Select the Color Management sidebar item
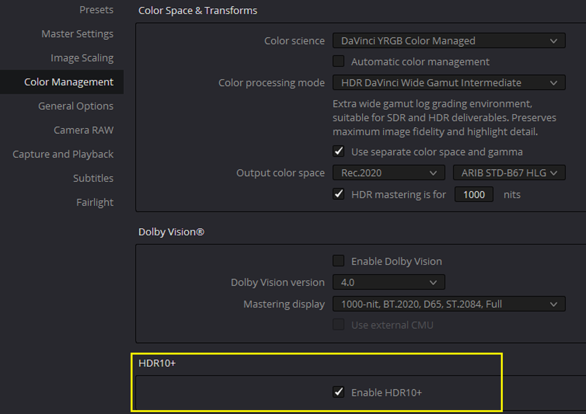 pyautogui.click(x=62, y=82)
